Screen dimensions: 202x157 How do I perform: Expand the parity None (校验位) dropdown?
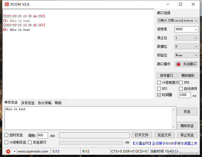186,55
